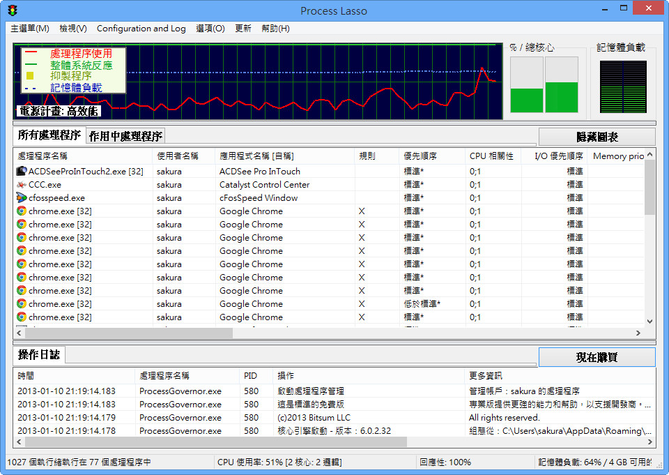Click the process list vertical scrollbar thumb
The height and width of the screenshot is (475, 669).
pos(649,187)
